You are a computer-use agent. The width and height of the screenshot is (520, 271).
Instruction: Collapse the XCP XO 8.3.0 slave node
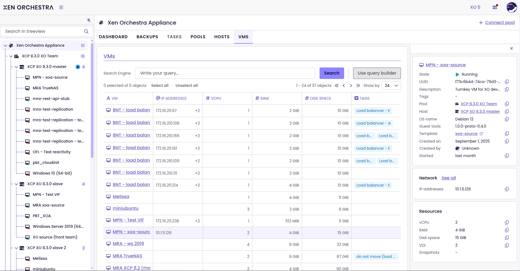(16, 184)
